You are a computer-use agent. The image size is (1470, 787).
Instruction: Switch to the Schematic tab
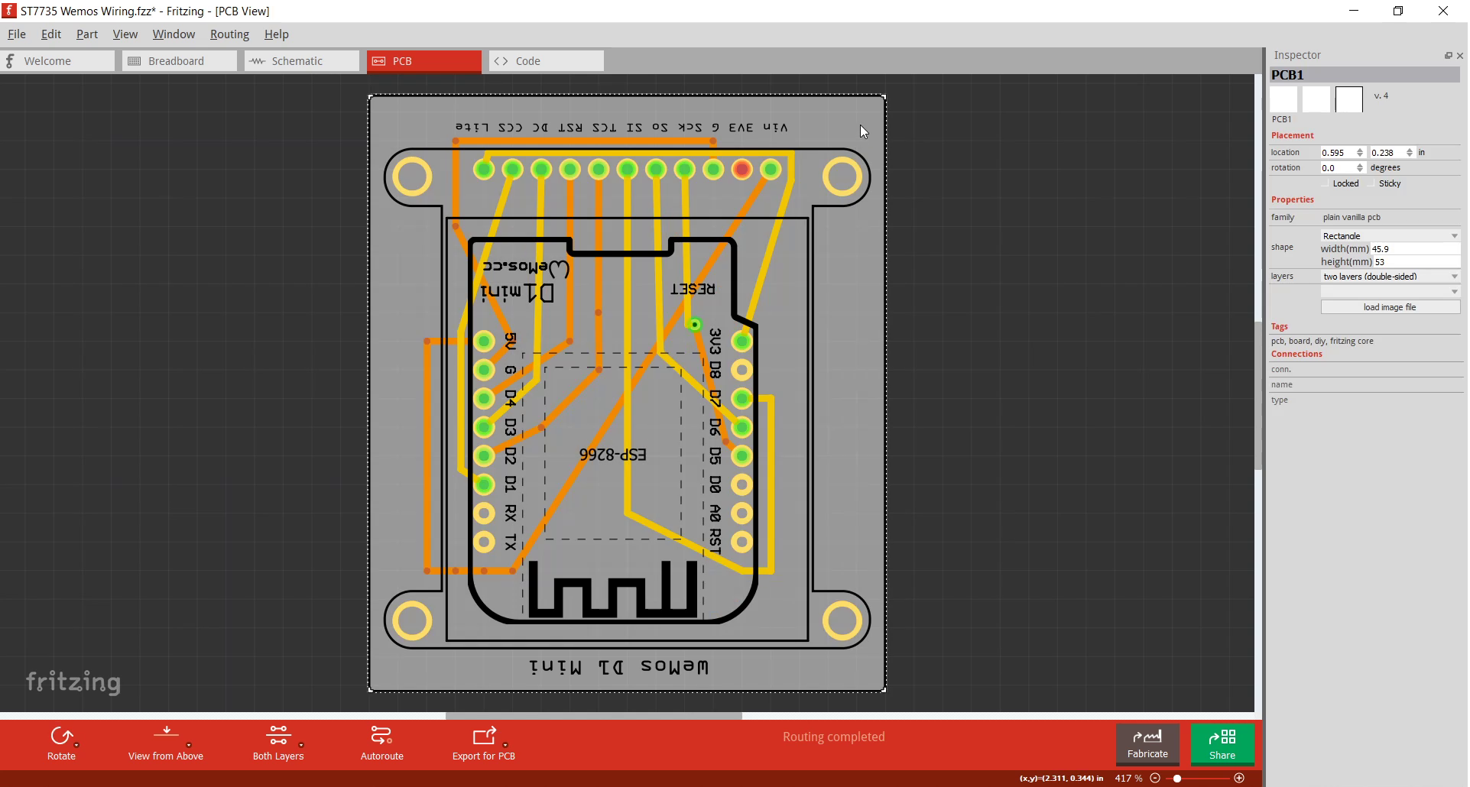(x=302, y=61)
